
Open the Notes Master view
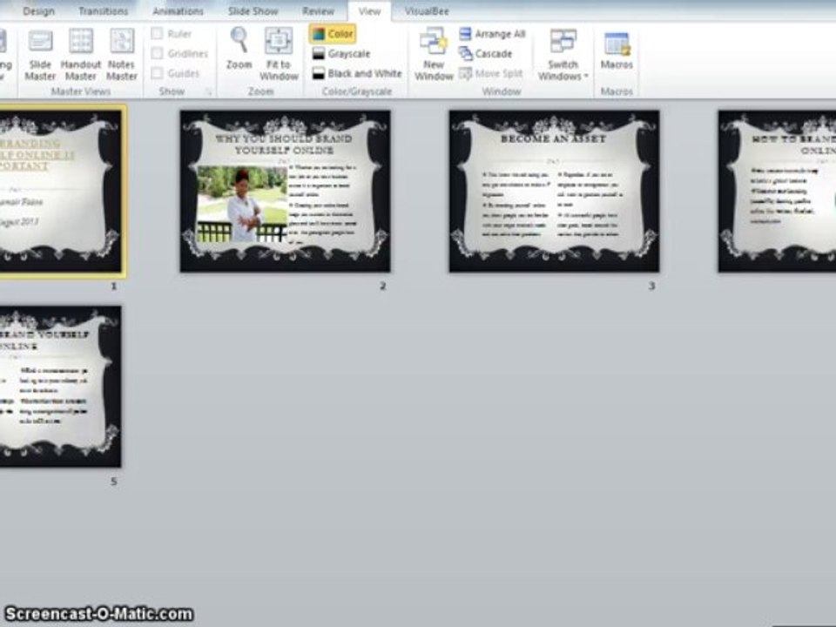[122, 55]
